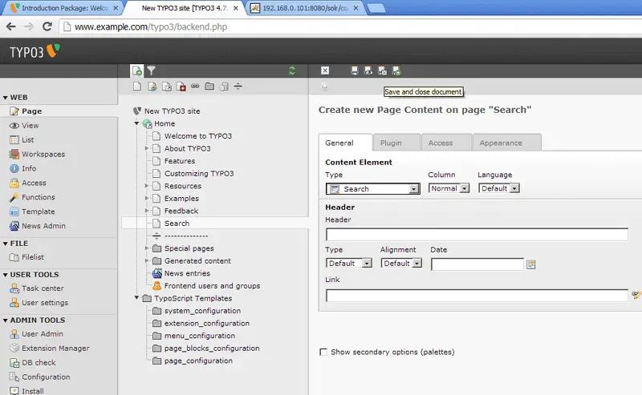Switch to the Appearance tab
Viewport: 642px width, 395px height.
coord(507,143)
